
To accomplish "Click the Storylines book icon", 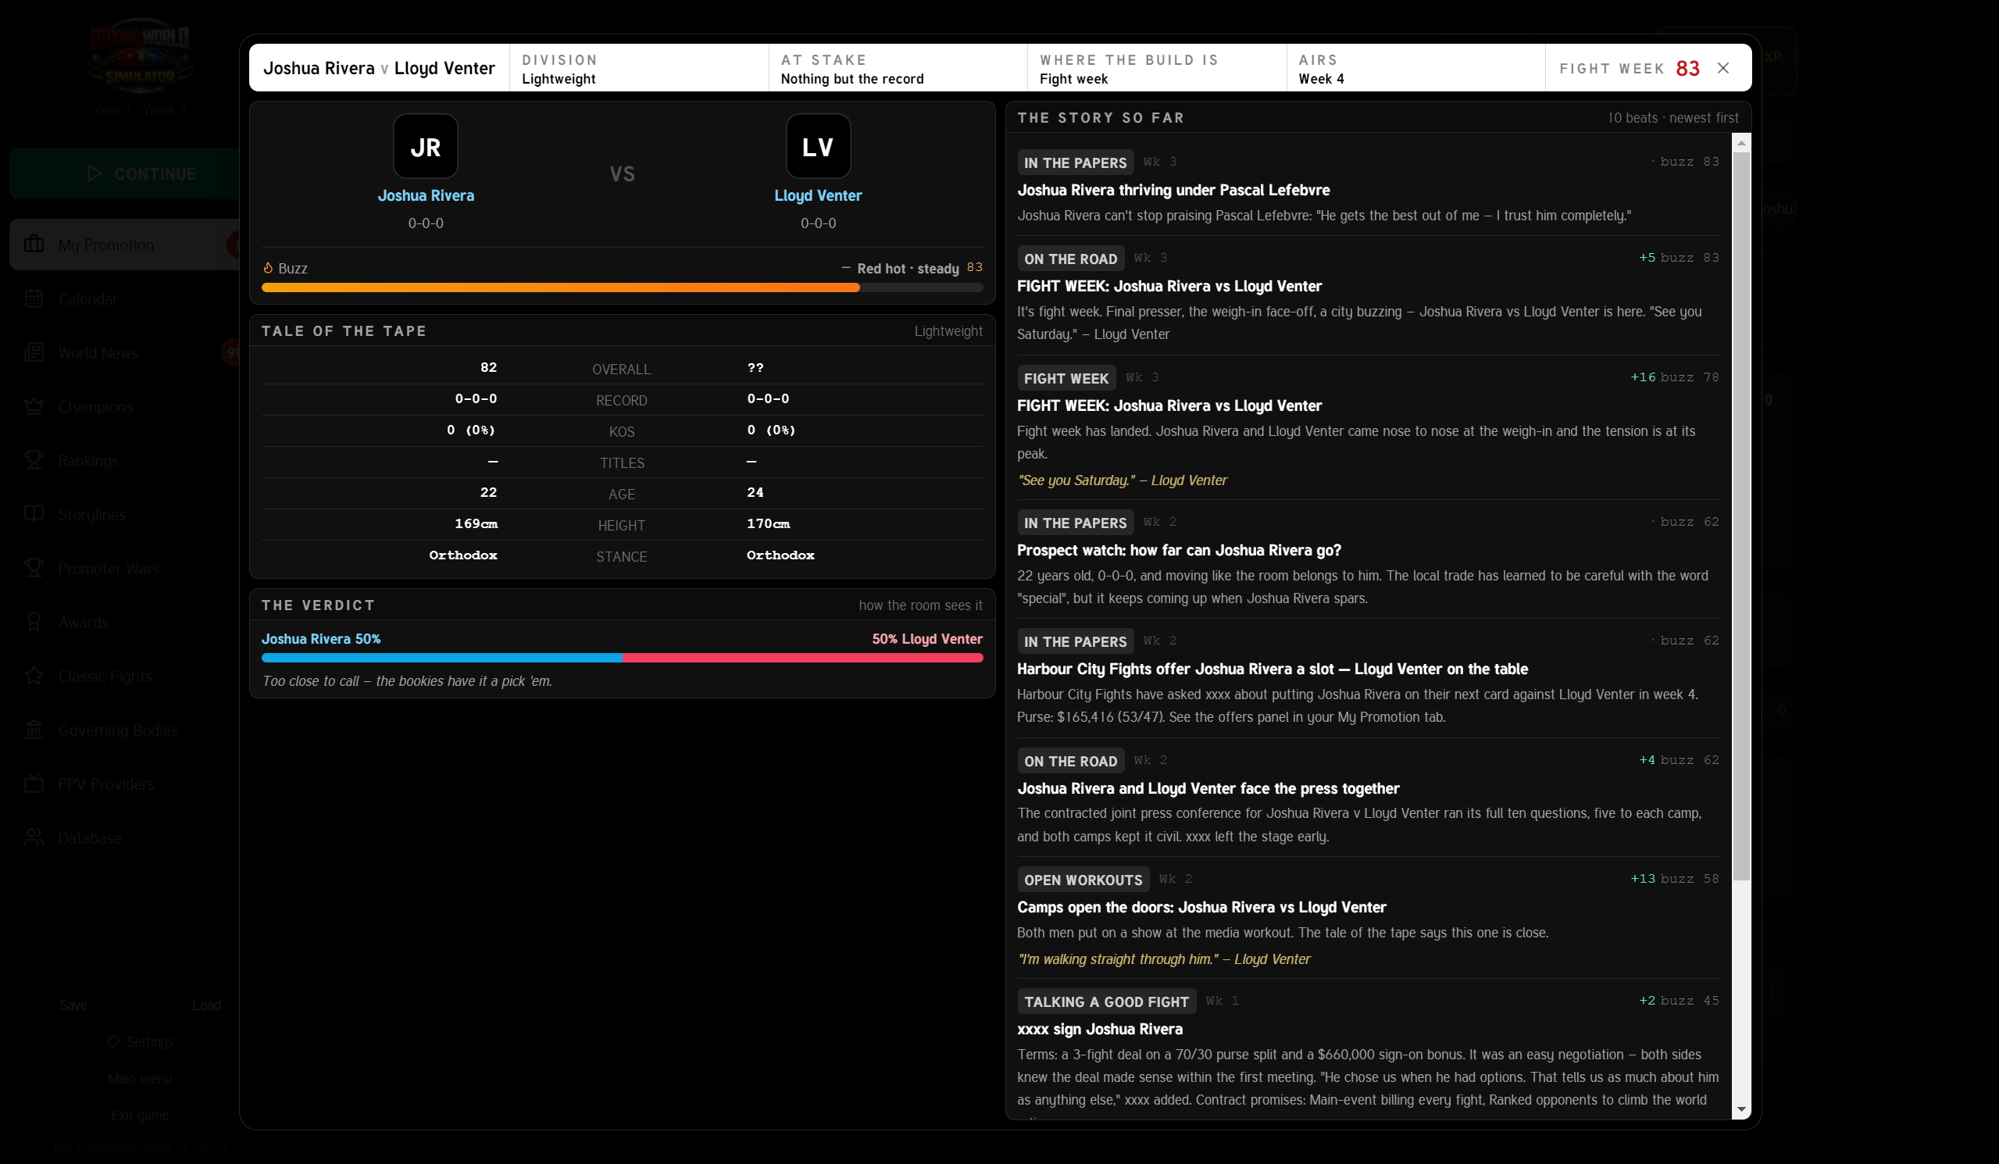I will tap(34, 514).
